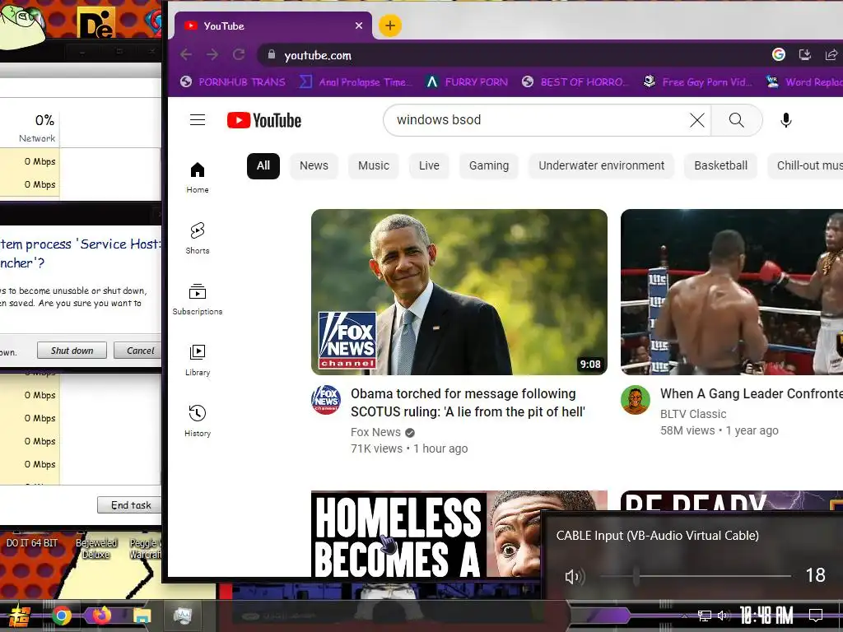Open the BLTV Classic channel avatar
The image size is (843, 632).
point(635,399)
